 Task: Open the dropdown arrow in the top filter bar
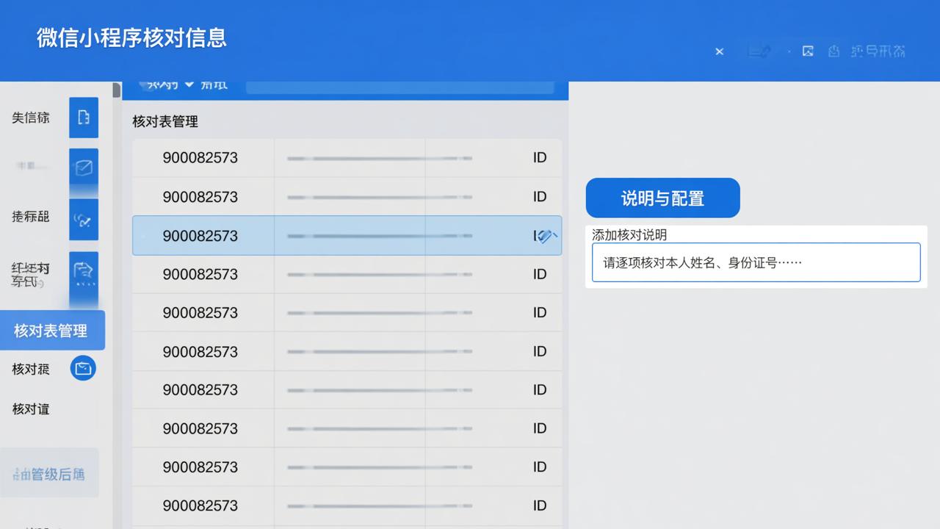189,84
